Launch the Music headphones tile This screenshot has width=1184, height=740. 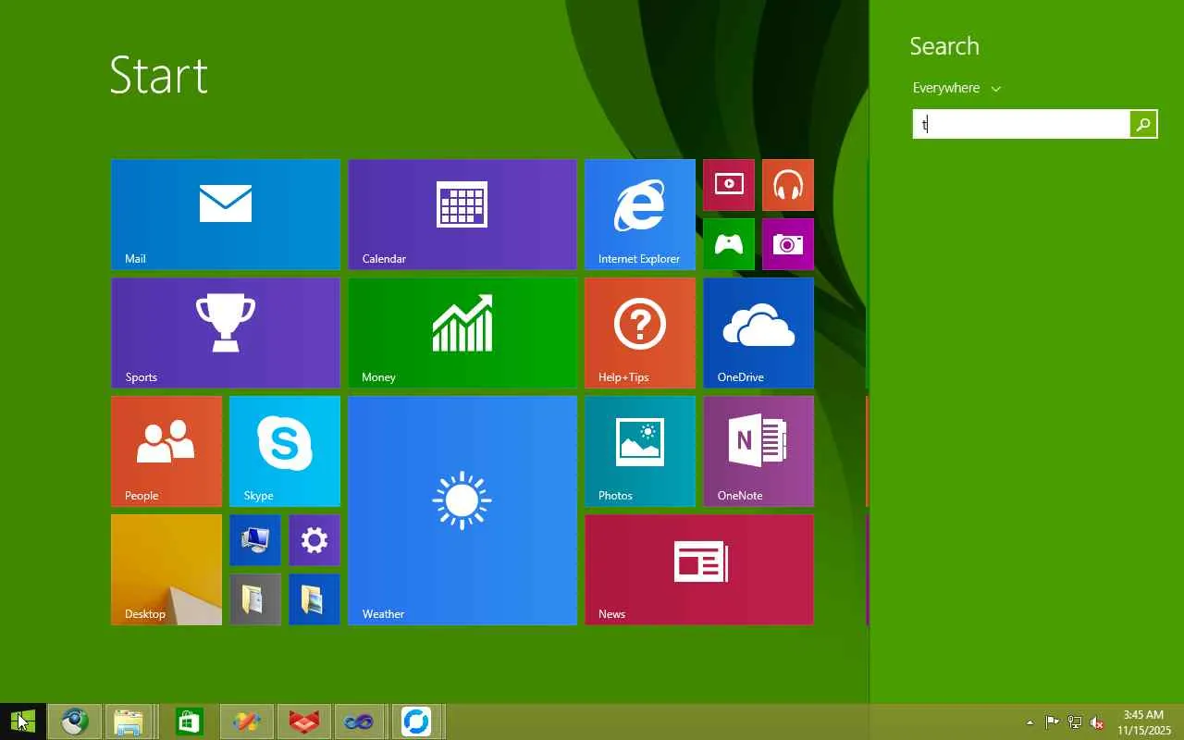[x=788, y=185]
